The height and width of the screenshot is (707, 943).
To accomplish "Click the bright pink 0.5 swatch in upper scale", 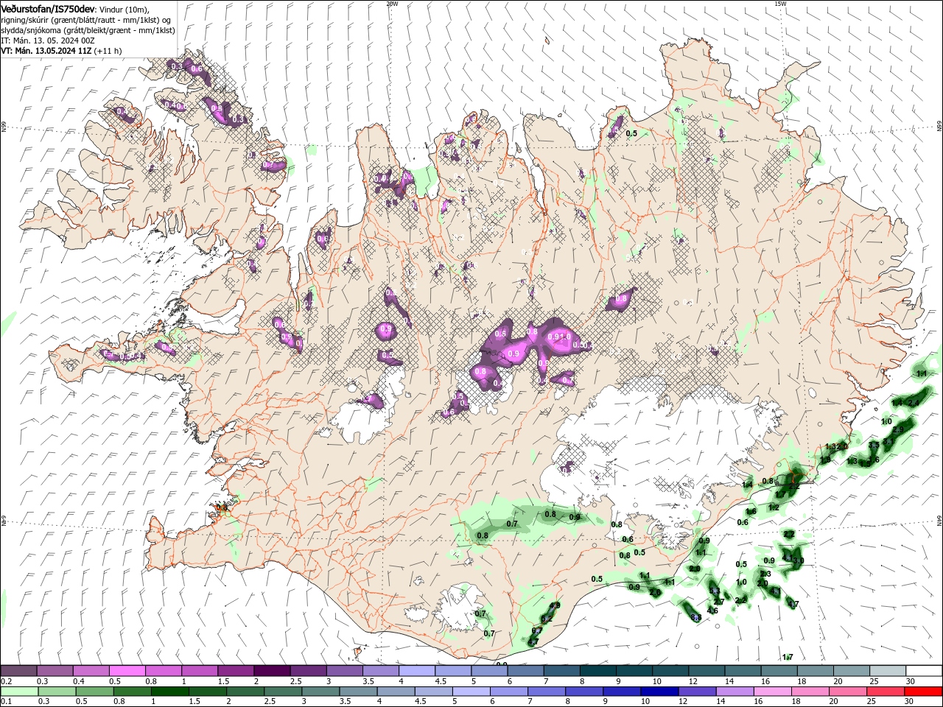I will (127, 671).
